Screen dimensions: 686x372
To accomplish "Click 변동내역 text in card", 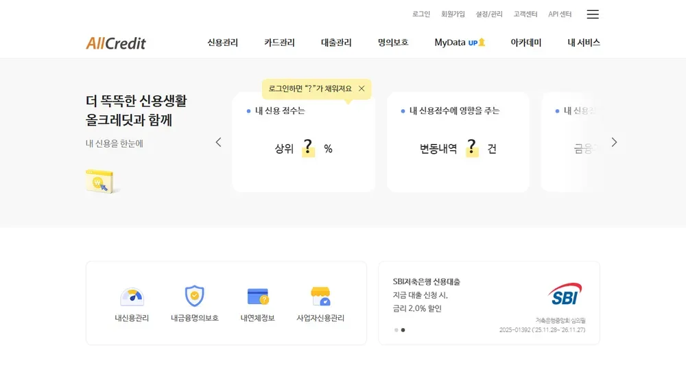I will (438, 149).
